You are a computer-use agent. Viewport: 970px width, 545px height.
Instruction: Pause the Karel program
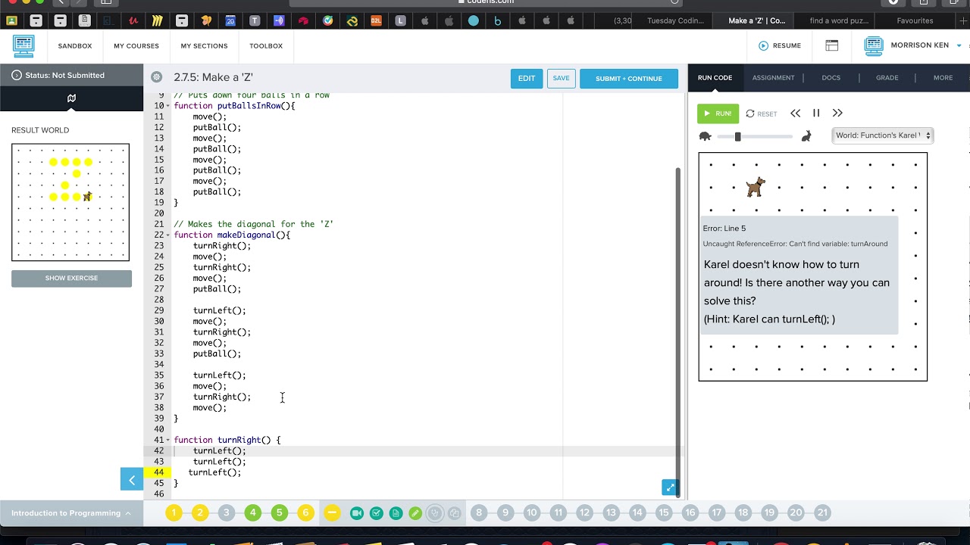816,113
